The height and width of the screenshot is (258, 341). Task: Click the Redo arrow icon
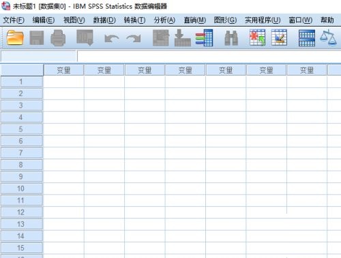(134, 38)
